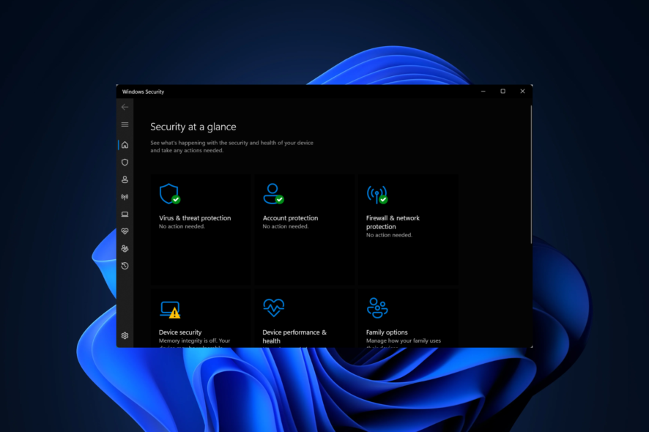Viewport: 649px width, 432px height.
Task: Open Virus & threat protection shield sidebar icon
Action: pyautogui.click(x=125, y=162)
